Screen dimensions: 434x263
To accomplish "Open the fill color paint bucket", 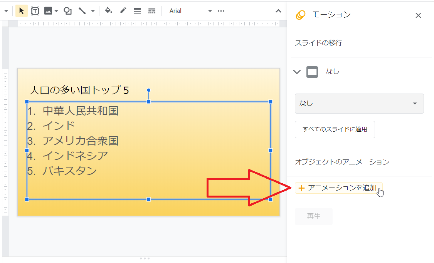I will tap(108, 10).
